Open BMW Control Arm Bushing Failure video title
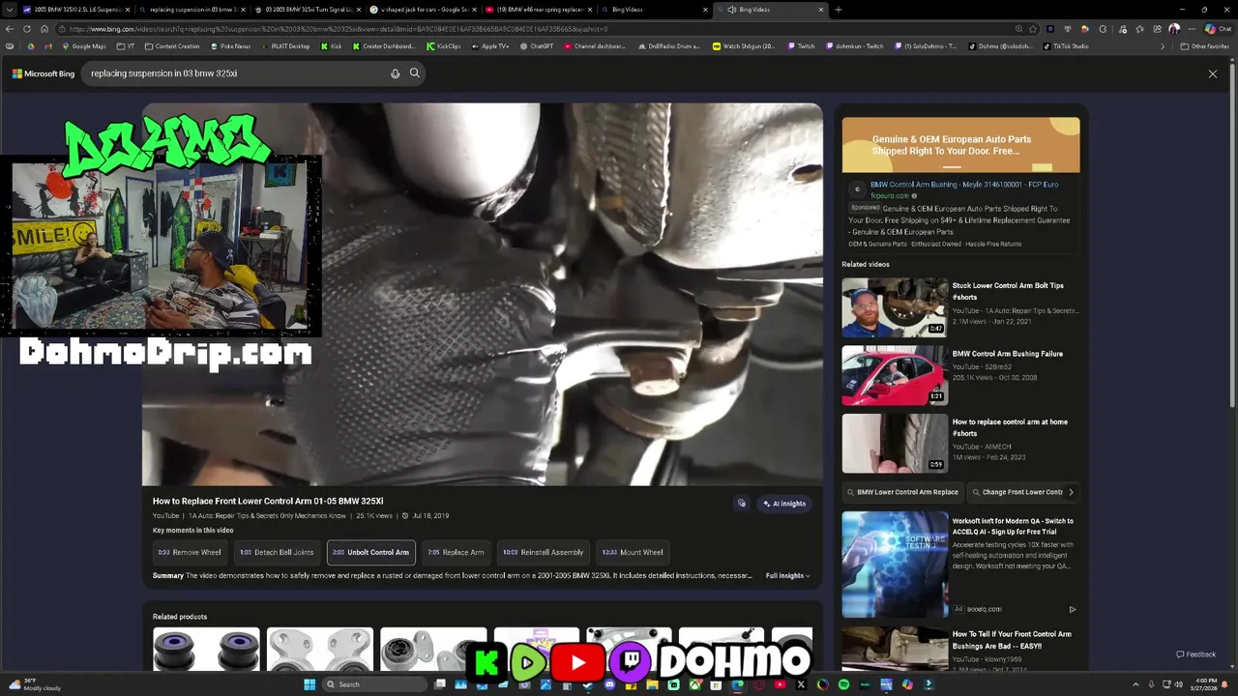This screenshot has height=696, width=1238. 1007,354
